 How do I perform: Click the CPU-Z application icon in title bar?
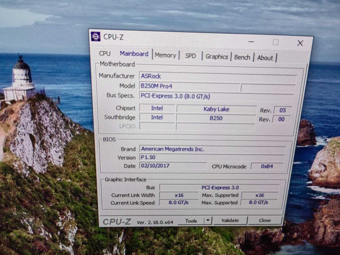coord(95,36)
